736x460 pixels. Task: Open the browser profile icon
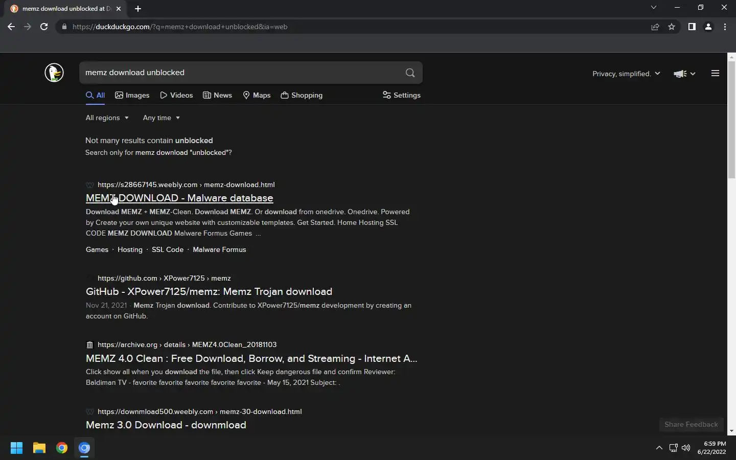pyautogui.click(x=708, y=27)
